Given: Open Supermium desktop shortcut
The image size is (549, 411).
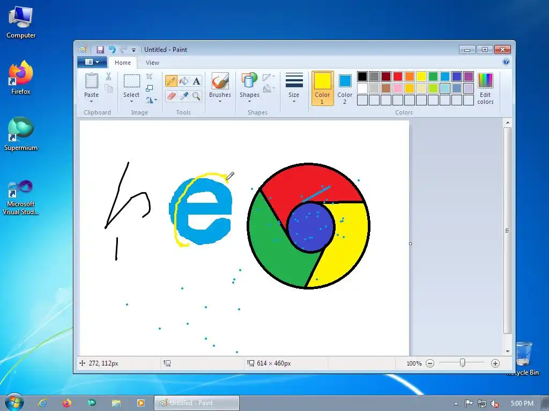Looking at the screenshot, I should 21,133.
